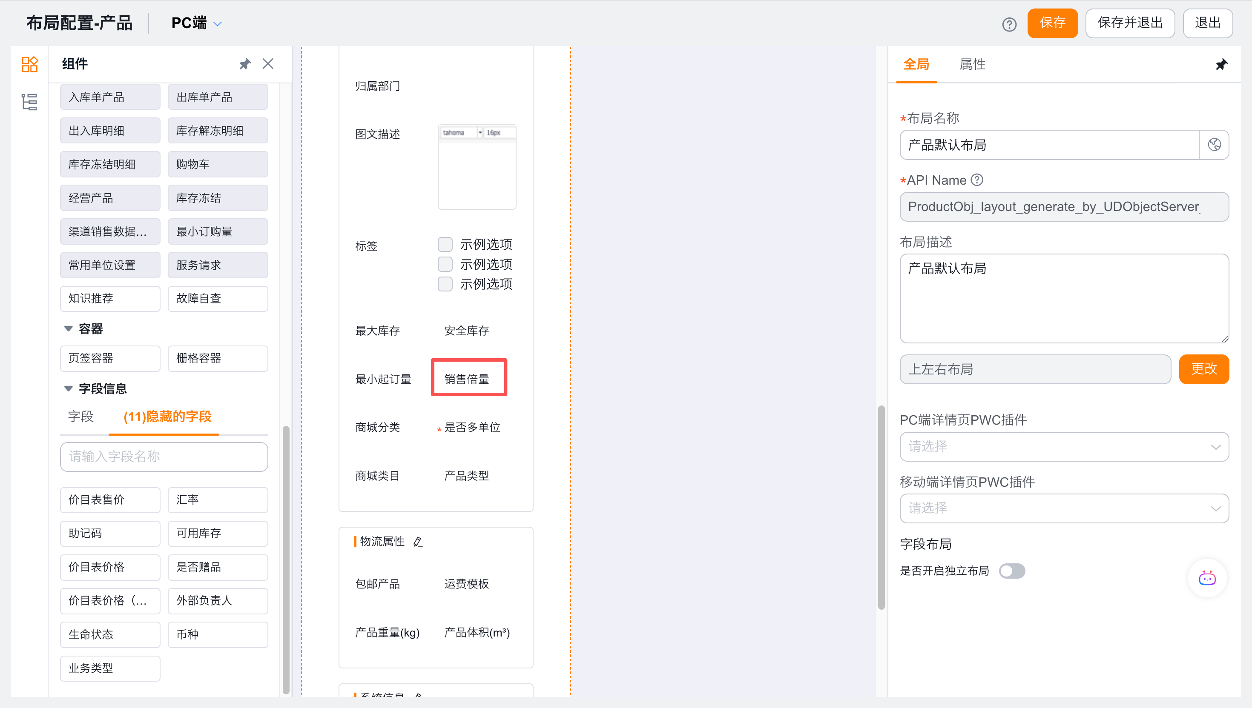This screenshot has width=1252, height=708.
Task: Check the first 示例选项 checkbox
Action: [445, 244]
